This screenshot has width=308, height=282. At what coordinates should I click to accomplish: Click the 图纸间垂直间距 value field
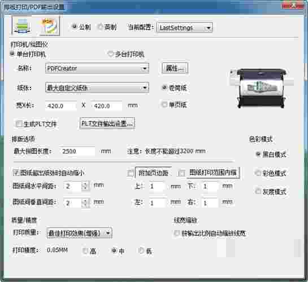pos(73,203)
